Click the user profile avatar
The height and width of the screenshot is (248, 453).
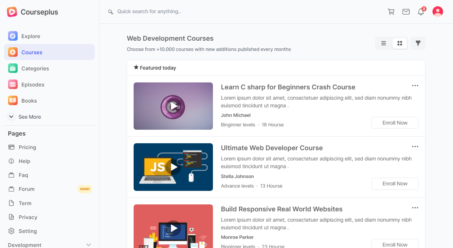438,12
